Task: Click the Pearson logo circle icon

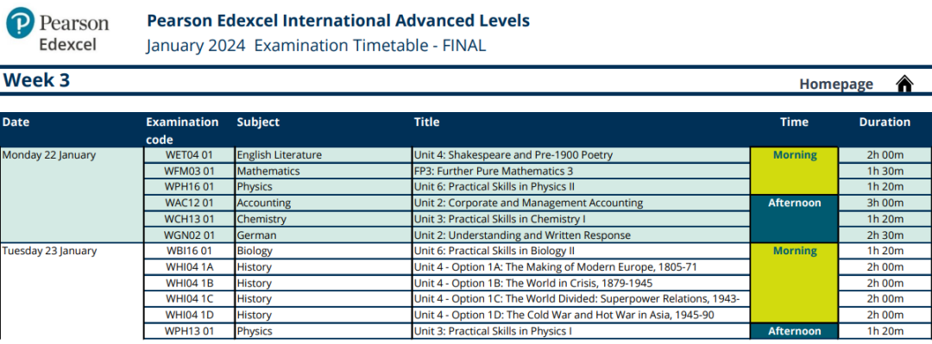Action: [x=20, y=22]
